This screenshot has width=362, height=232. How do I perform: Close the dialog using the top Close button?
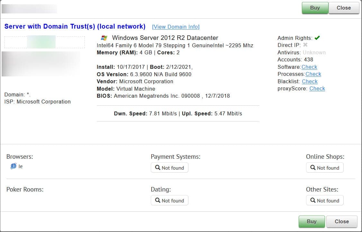pos(343,8)
